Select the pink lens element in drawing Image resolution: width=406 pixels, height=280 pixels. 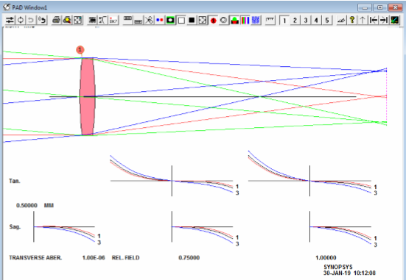pyautogui.click(x=87, y=96)
